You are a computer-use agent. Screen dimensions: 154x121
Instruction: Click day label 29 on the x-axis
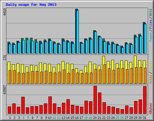point(135,118)
